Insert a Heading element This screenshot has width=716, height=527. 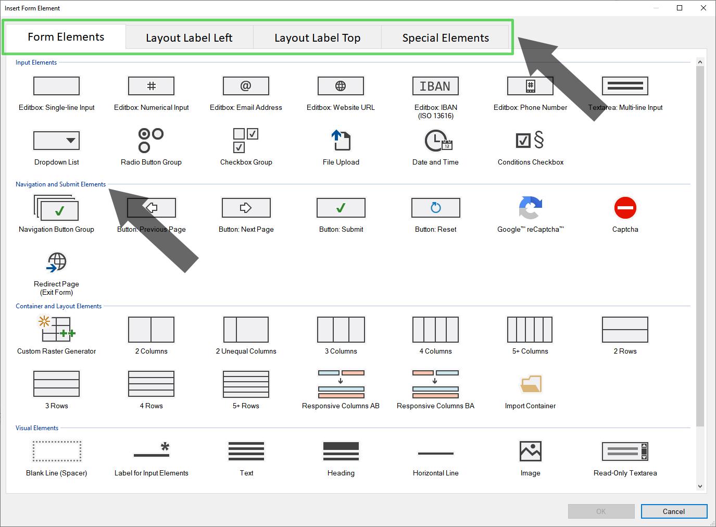(x=341, y=458)
